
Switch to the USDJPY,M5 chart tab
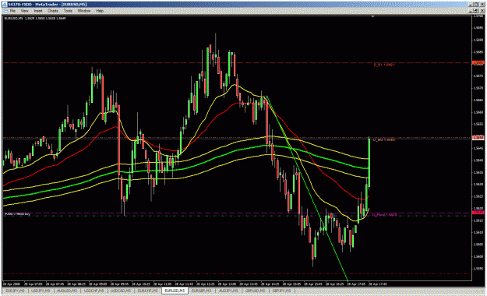(41, 291)
